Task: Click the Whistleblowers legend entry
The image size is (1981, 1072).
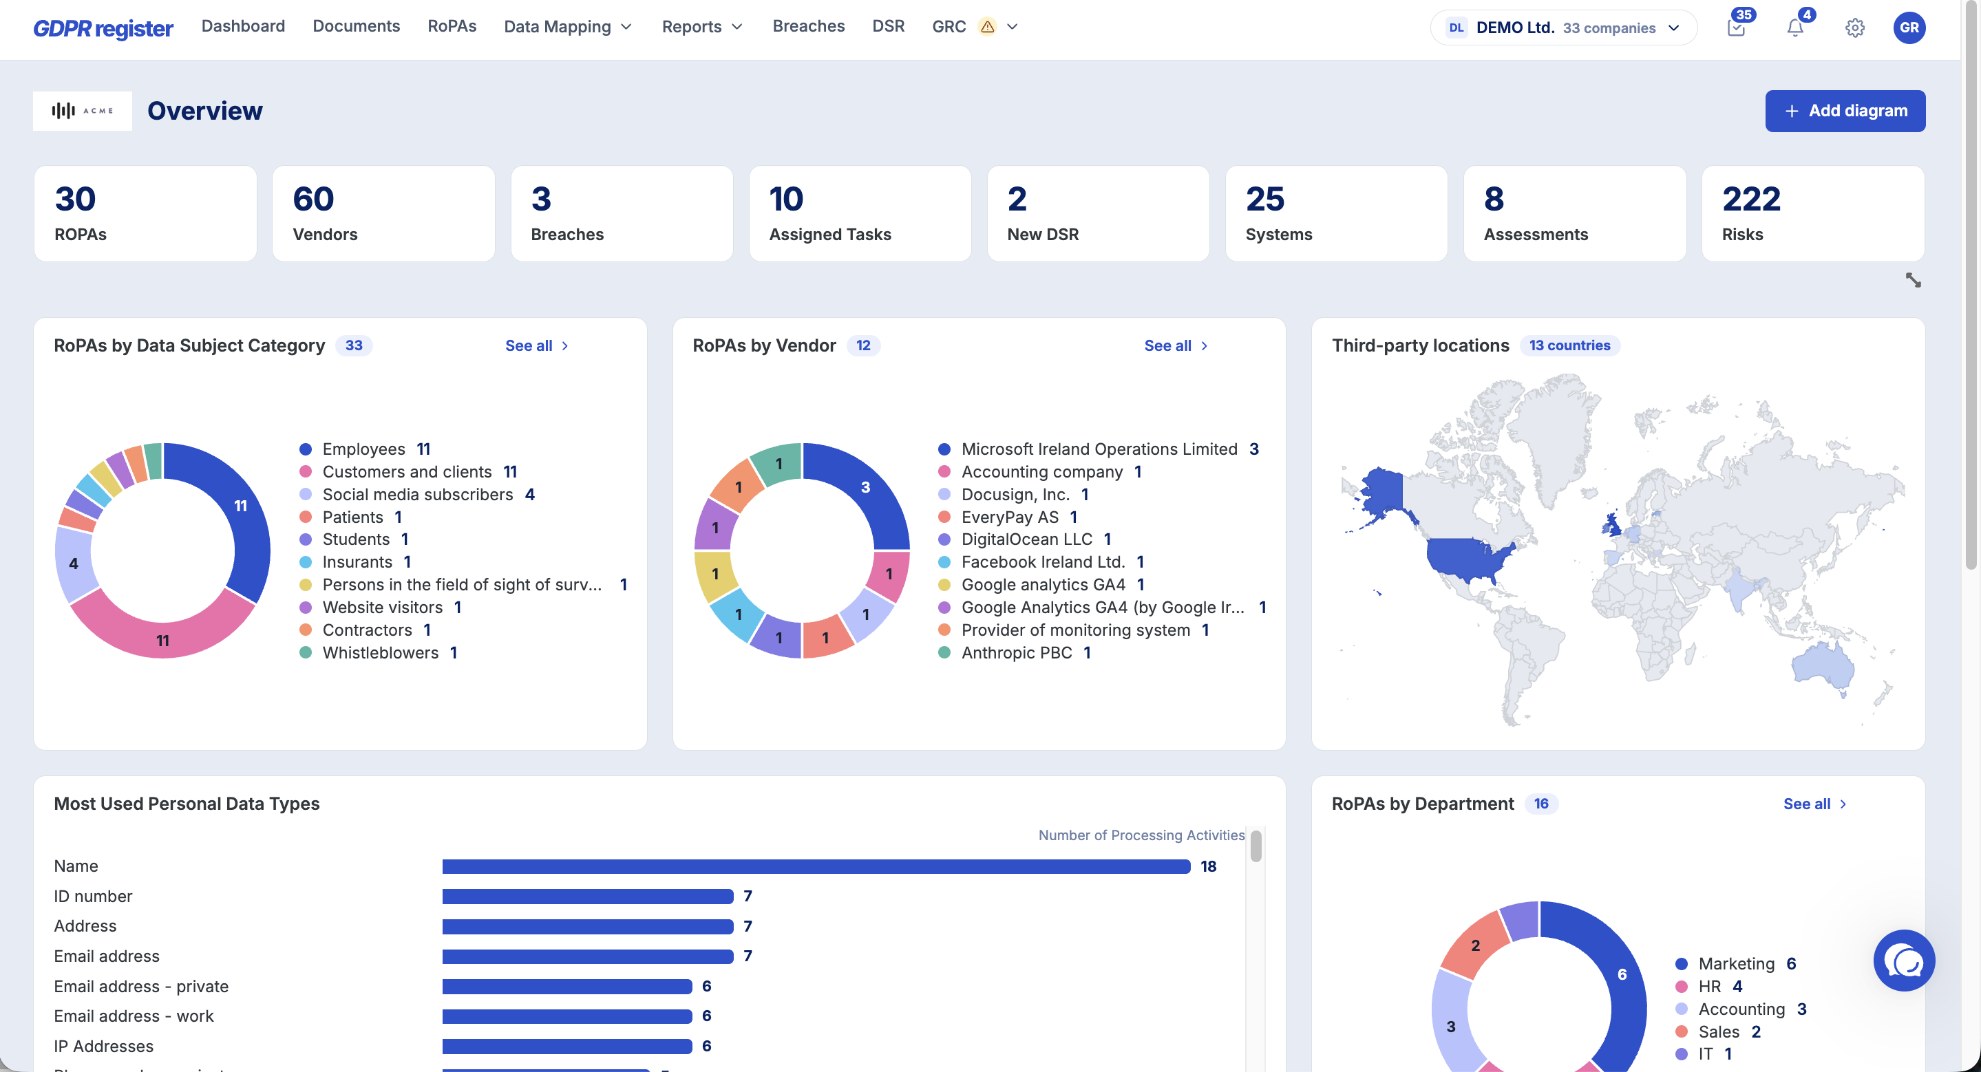Action: (379, 653)
